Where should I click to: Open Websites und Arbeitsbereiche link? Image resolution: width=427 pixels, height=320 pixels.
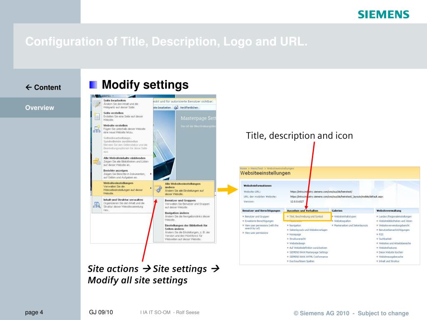[x=394, y=243]
